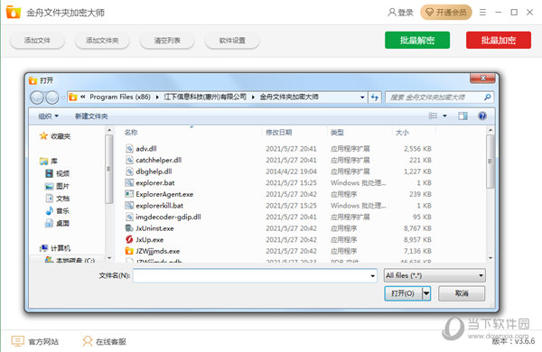Click the 2,556 KB size cell

coord(417,149)
